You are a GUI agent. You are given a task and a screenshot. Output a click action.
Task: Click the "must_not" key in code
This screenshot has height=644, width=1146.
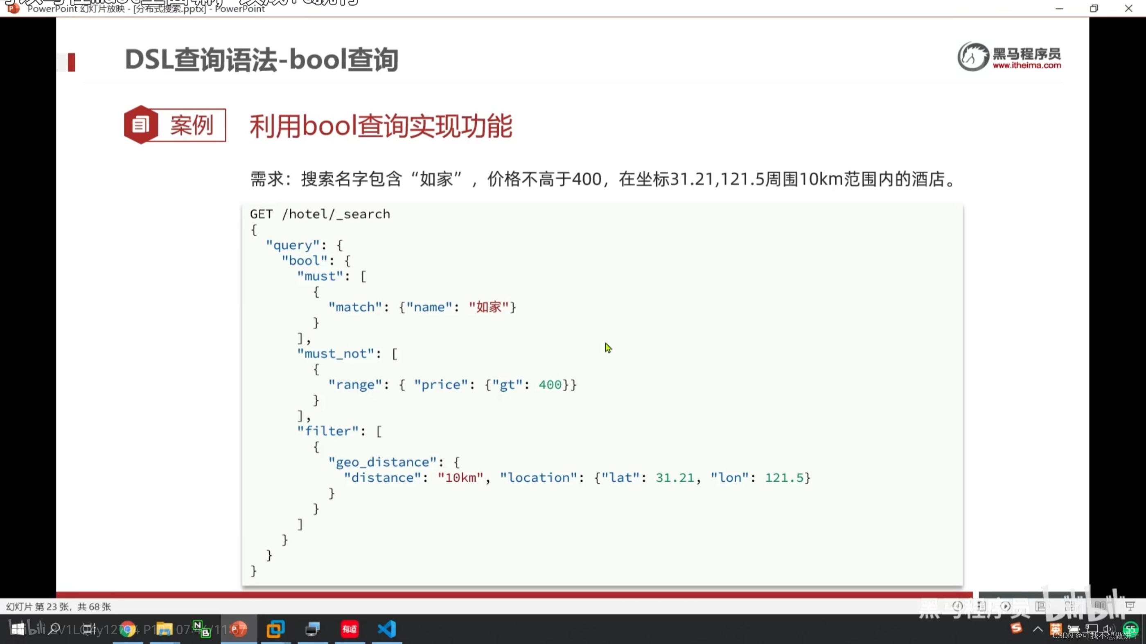tap(336, 354)
